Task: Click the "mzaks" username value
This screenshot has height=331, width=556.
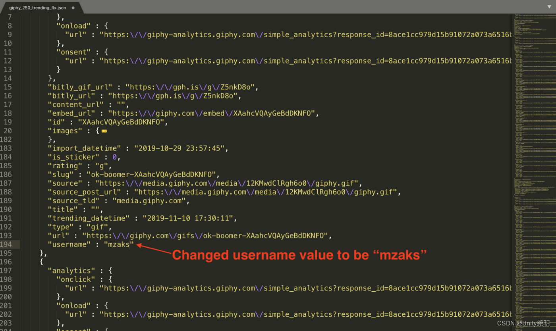Action: [x=119, y=244]
